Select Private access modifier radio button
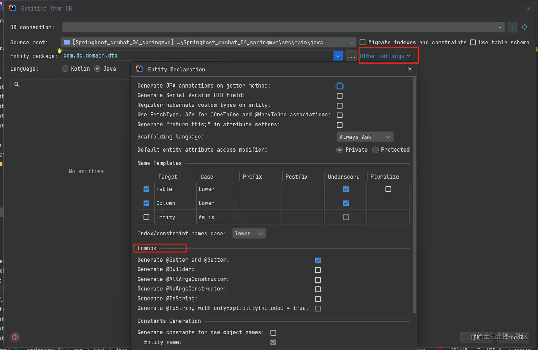This screenshot has width=538, height=350. pyautogui.click(x=339, y=150)
